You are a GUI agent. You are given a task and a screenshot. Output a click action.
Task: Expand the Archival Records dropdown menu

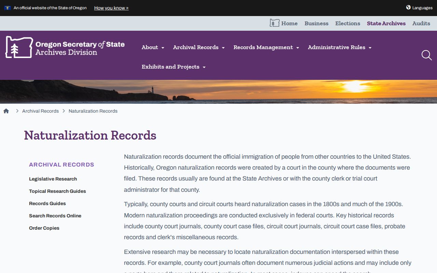199,47
